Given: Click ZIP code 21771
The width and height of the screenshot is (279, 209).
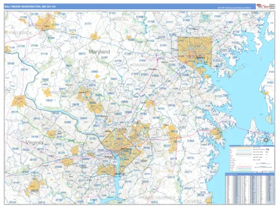Looking at the screenshot, I should (x=88, y=24).
